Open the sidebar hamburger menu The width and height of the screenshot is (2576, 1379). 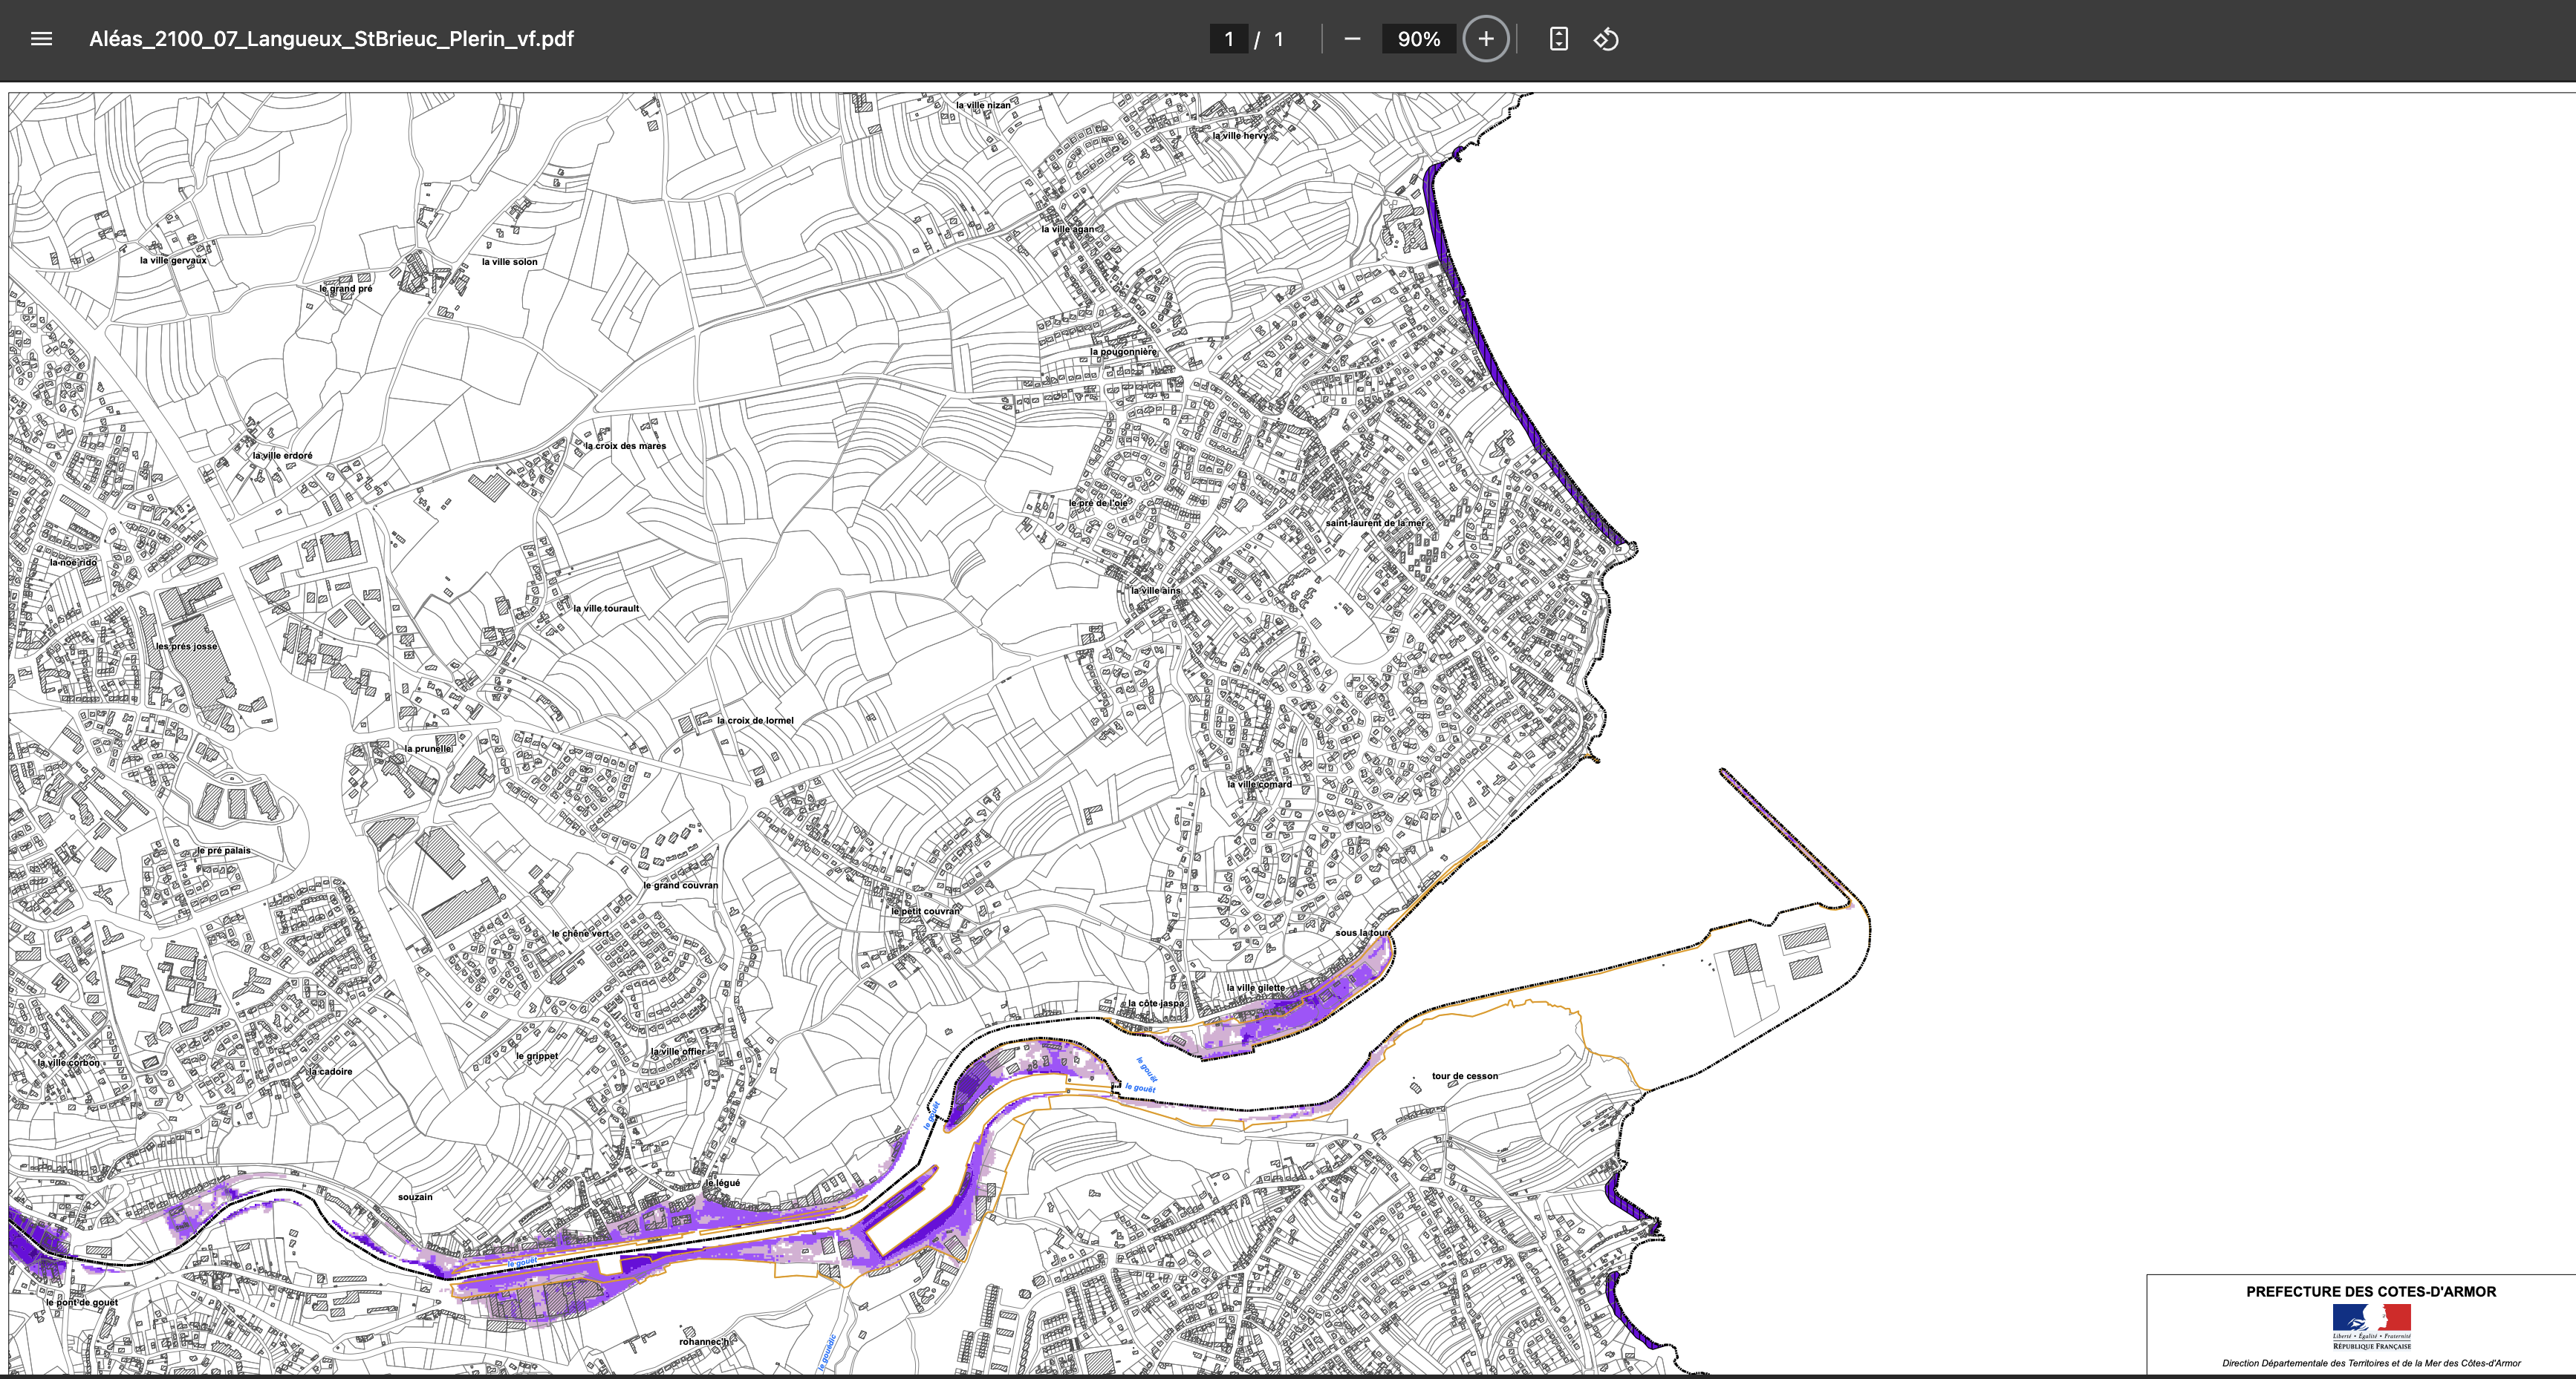coord(41,39)
